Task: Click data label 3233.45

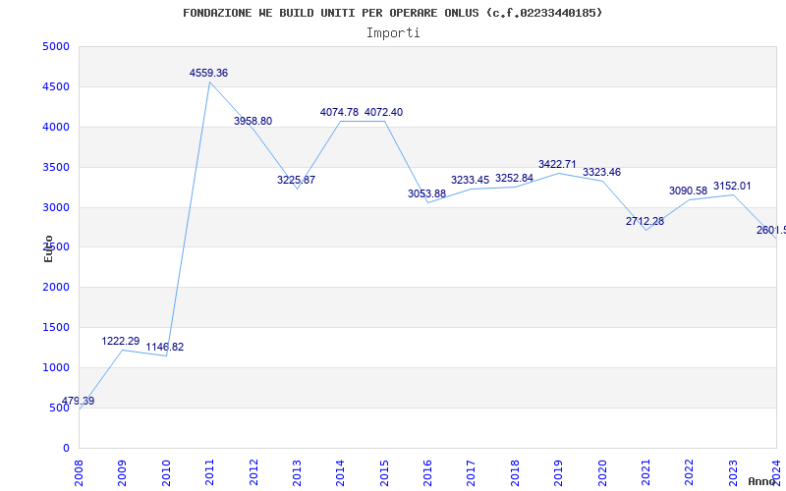Action: click(470, 180)
